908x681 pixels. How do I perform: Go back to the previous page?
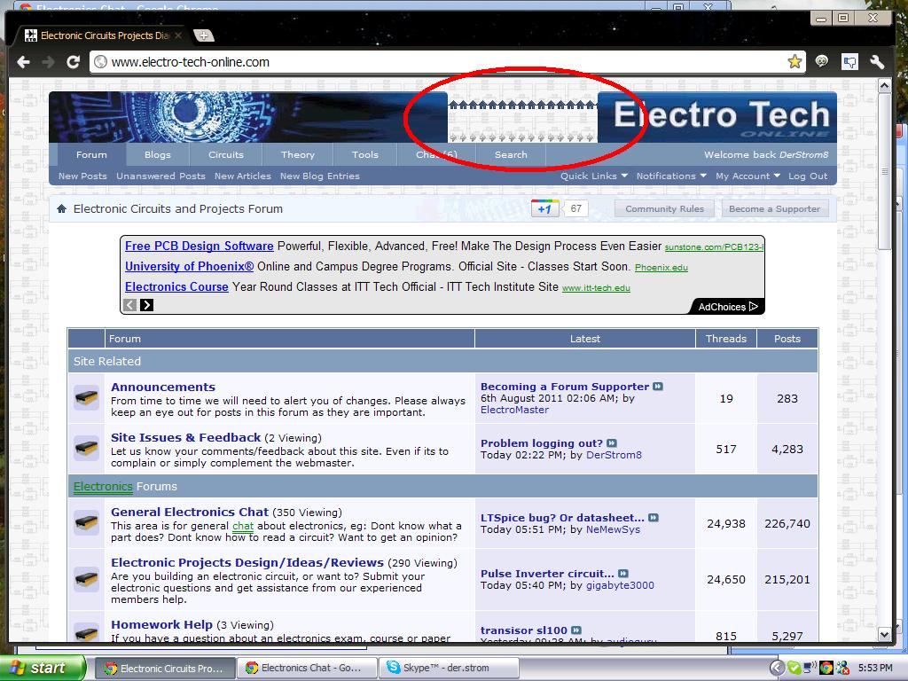click(23, 62)
